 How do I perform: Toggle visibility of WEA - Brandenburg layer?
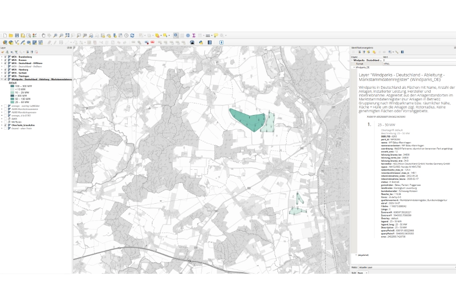pyautogui.click(x=6, y=57)
